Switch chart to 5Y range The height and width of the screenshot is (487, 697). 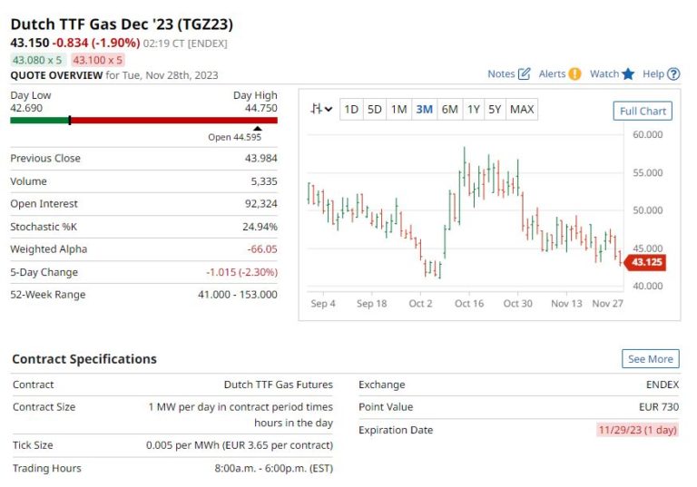[495, 110]
